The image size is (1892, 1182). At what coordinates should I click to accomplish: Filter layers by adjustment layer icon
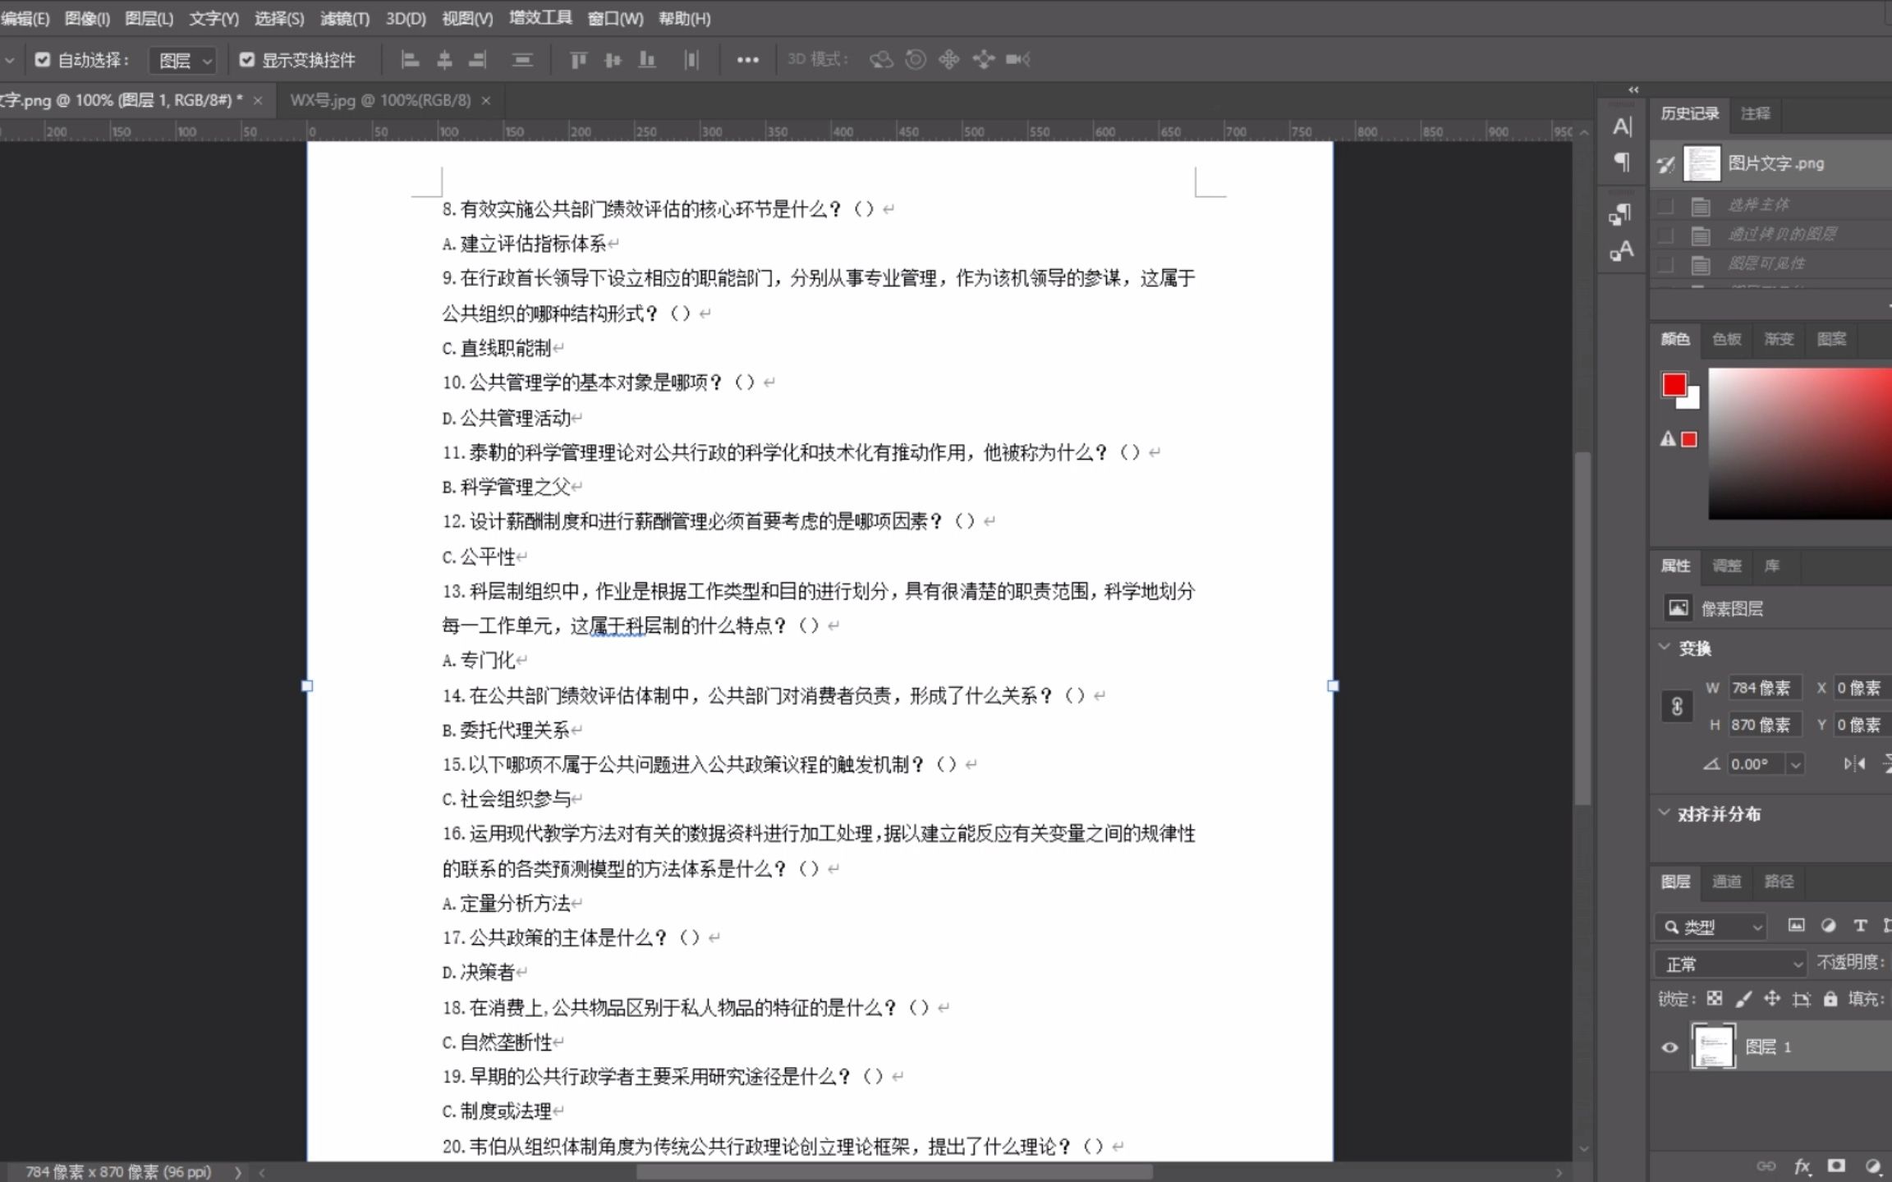coord(1828,926)
